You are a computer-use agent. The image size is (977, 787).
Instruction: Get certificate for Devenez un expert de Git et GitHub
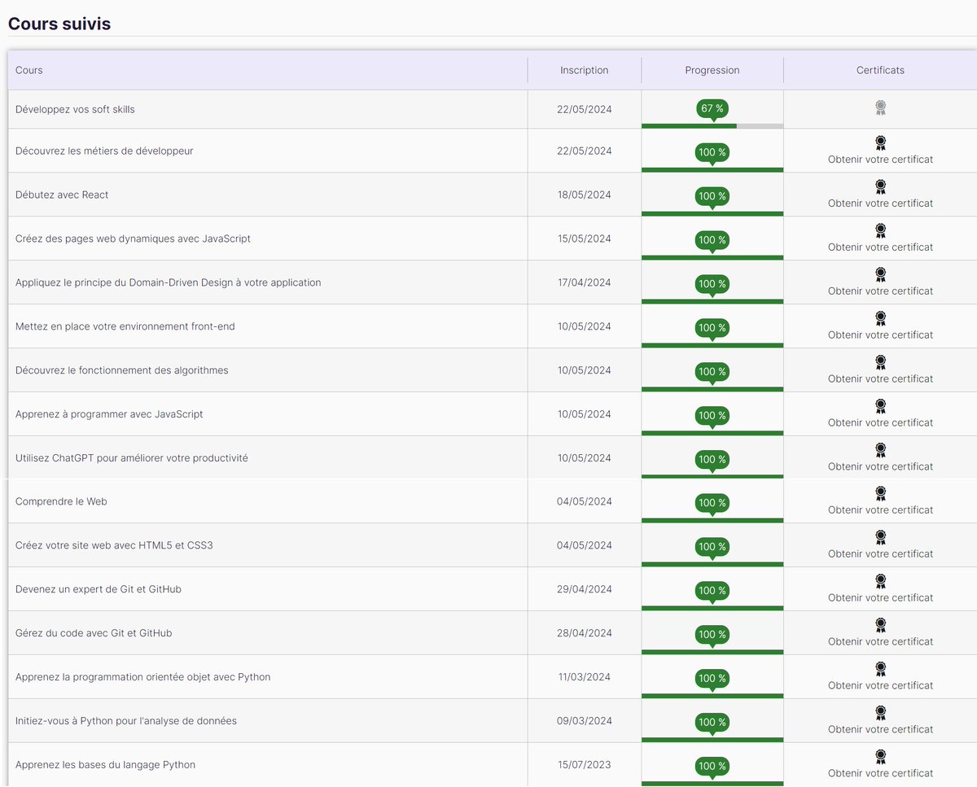click(x=880, y=598)
